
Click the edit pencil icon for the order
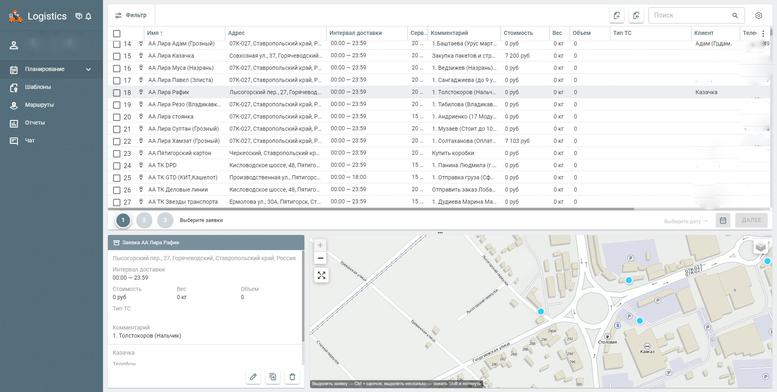[253, 377]
